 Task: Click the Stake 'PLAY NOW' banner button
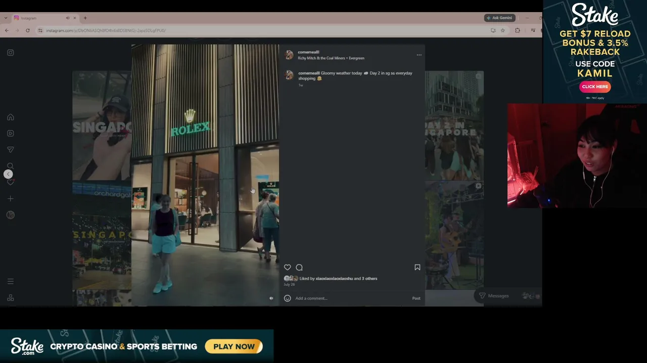click(234, 346)
